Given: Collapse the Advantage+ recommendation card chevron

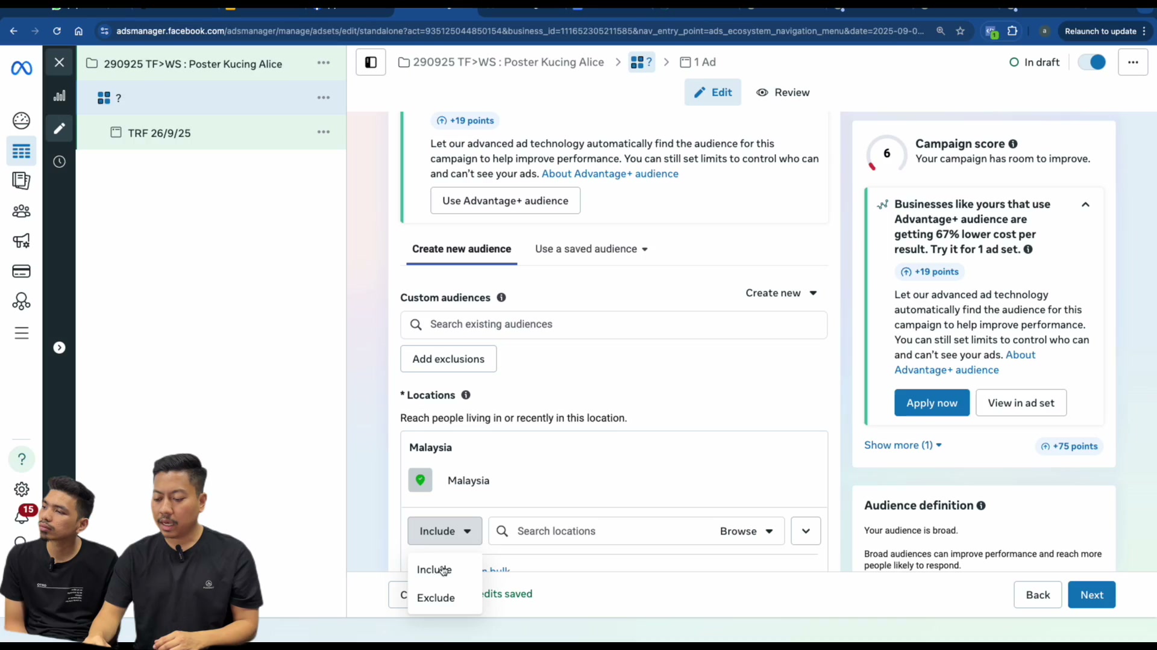Looking at the screenshot, I should [x=1085, y=205].
